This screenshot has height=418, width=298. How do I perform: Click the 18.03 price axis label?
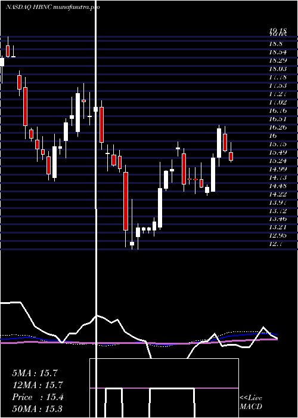[x=278, y=69]
